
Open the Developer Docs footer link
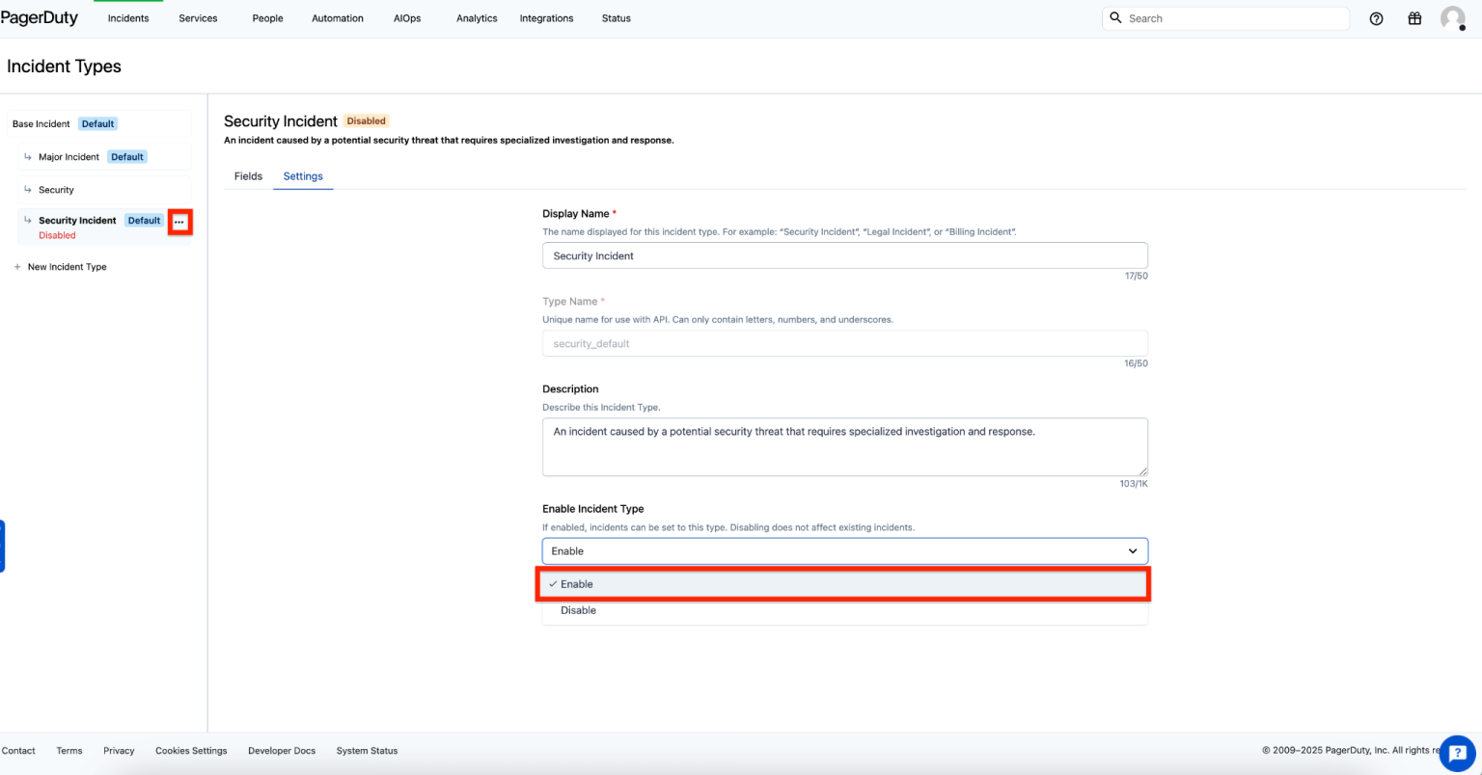pos(281,751)
